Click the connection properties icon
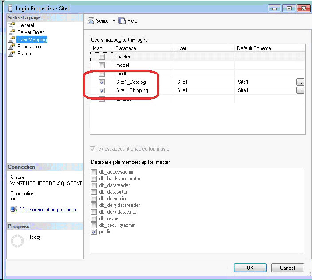Viewport: 312px width, 280px height. pos(14,210)
